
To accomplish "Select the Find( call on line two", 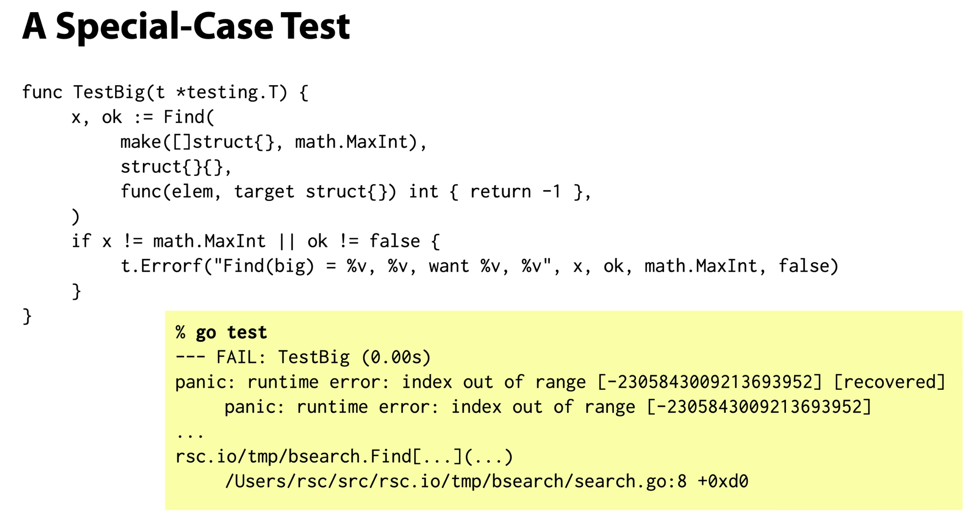I will tap(189, 117).
